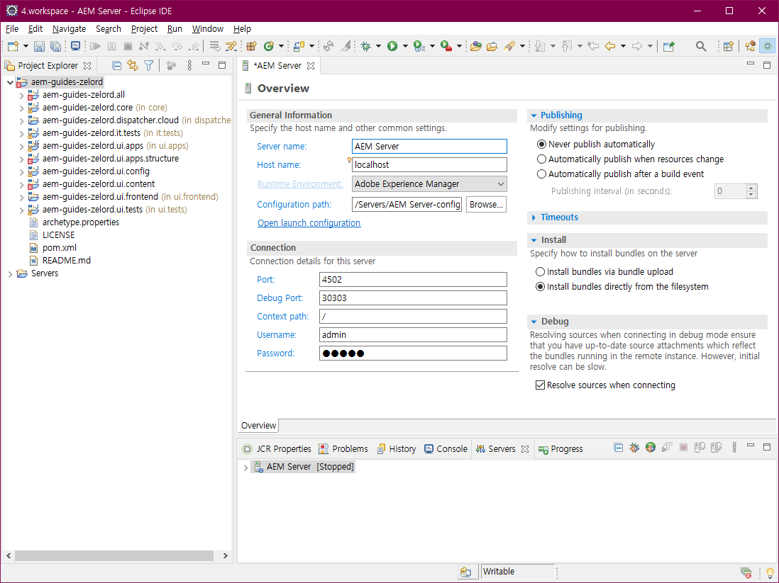Expand AEM Server in Servers view

[245, 468]
